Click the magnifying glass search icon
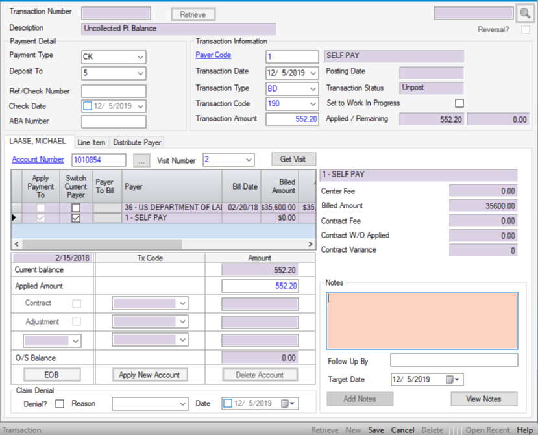 point(524,14)
